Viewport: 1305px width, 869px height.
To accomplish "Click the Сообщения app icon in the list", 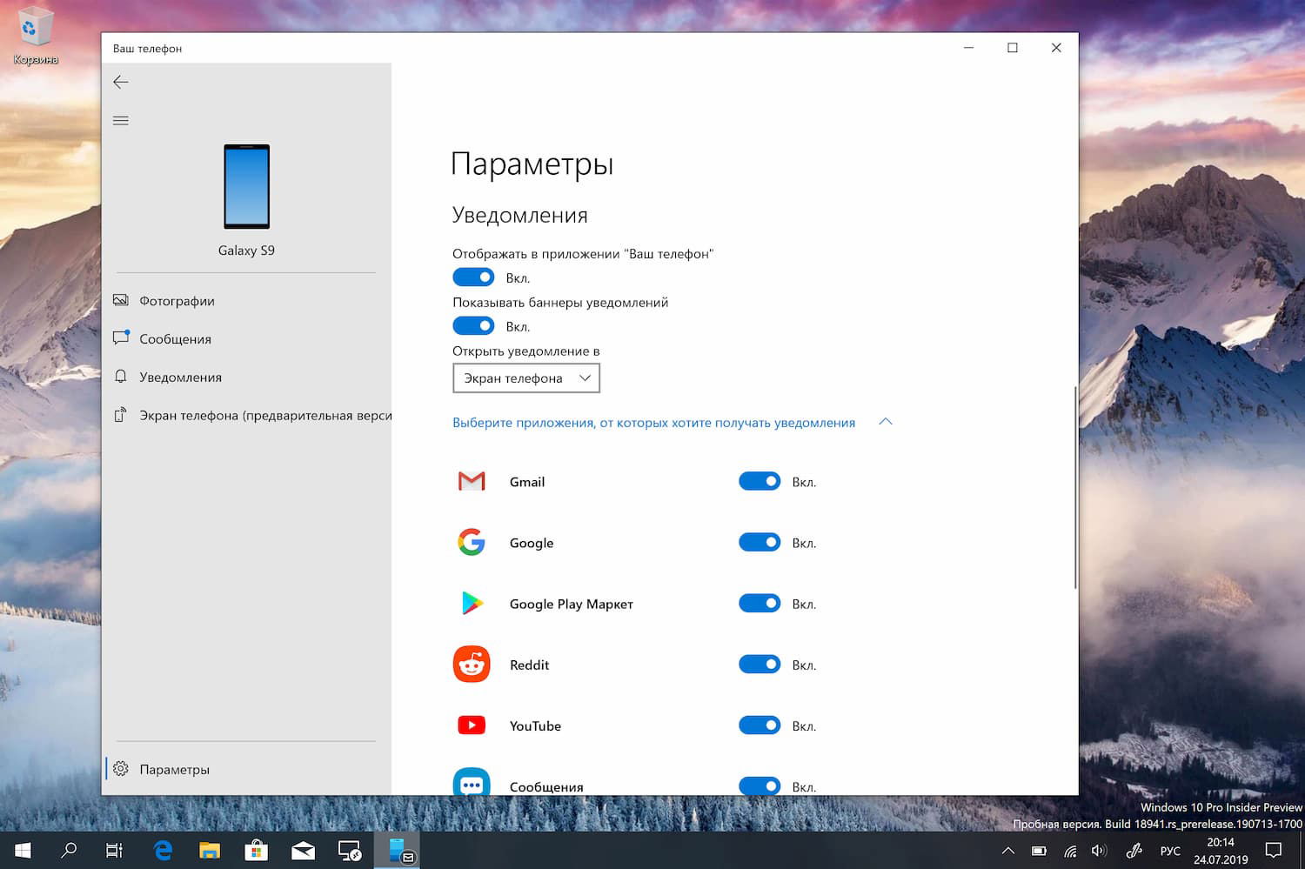I will (472, 781).
